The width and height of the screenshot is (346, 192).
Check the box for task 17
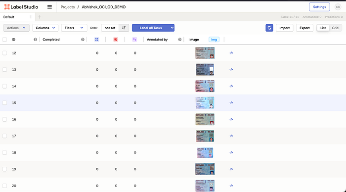4,136
